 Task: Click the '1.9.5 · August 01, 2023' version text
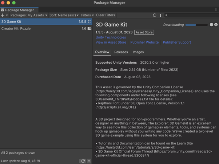click(x=114, y=32)
